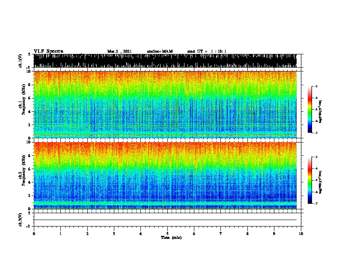Image resolution: width=339 pixels, height=262 pixels.
Task: Click the "-3" label on ch.1 color bar
Action: tap(315, 86)
